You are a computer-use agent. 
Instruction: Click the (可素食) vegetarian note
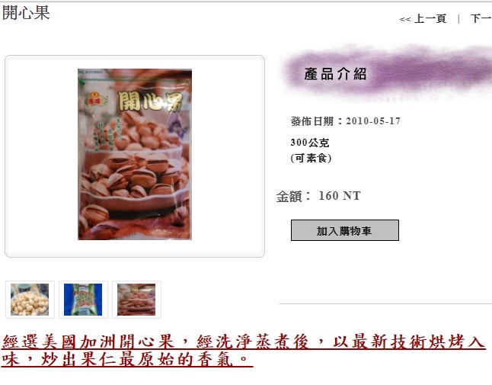(x=311, y=158)
